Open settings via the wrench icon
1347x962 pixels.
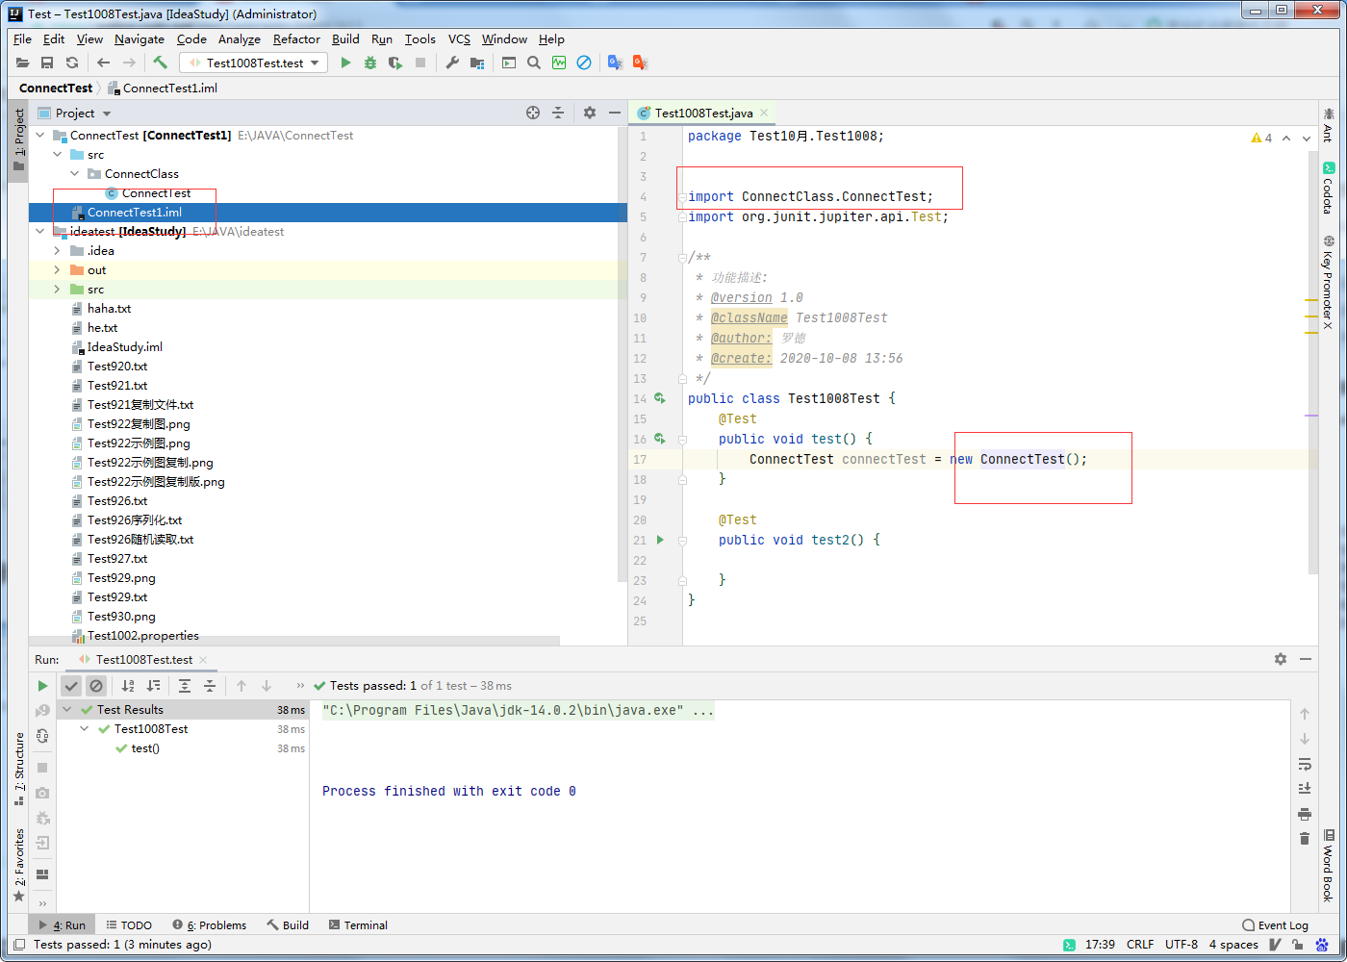pyautogui.click(x=452, y=63)
